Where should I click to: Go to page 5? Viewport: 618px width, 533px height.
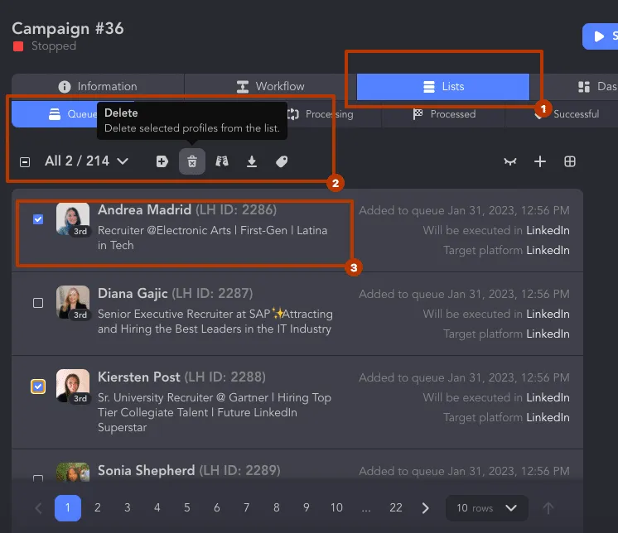point(187,508)
